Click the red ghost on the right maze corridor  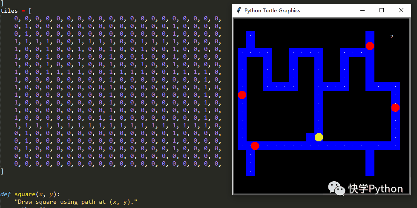click(x=395, y=107)
